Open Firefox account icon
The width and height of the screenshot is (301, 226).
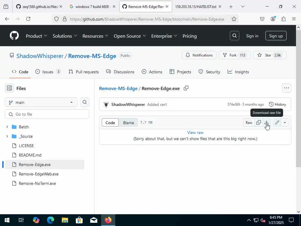273,19
